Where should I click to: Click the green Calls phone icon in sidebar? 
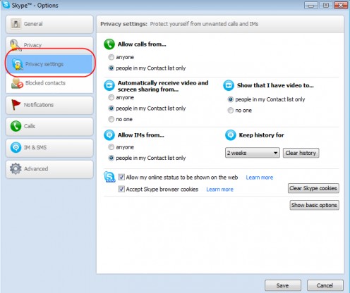click(x=16, y=126)
